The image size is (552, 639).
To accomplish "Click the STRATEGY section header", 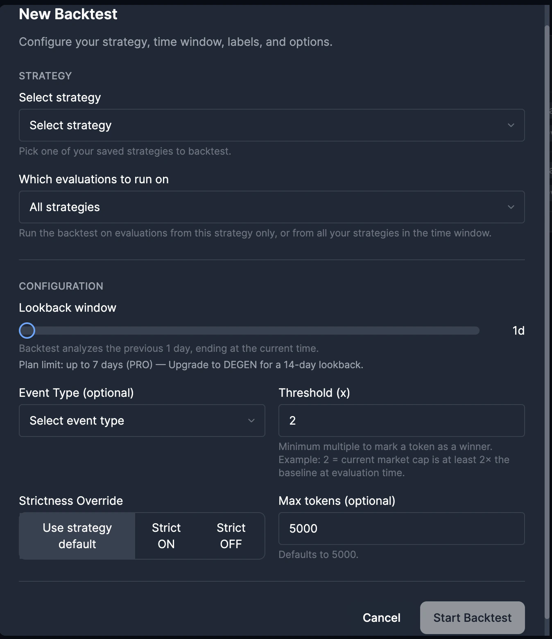I will coord(45,76).
